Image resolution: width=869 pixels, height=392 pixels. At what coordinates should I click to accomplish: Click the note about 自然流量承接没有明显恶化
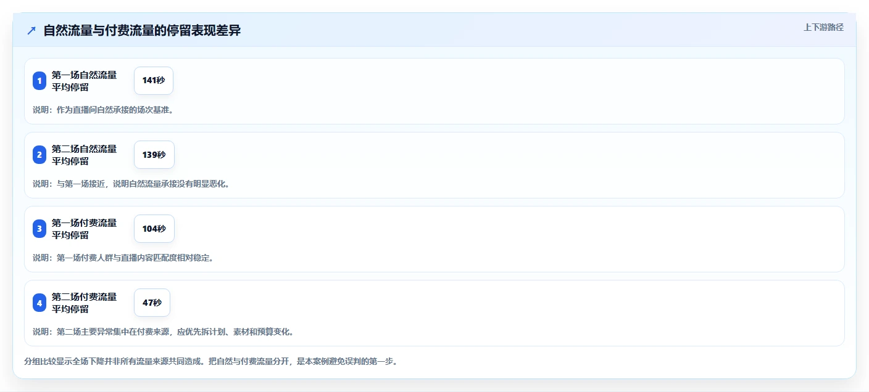131,184
